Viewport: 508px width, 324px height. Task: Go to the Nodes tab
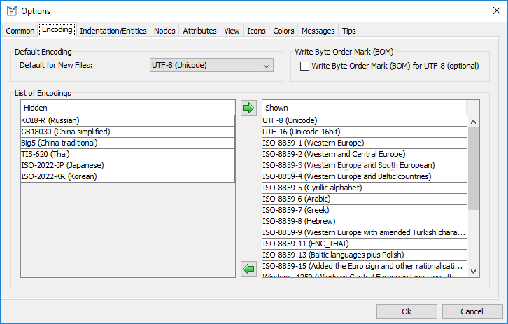pos(164,31)
